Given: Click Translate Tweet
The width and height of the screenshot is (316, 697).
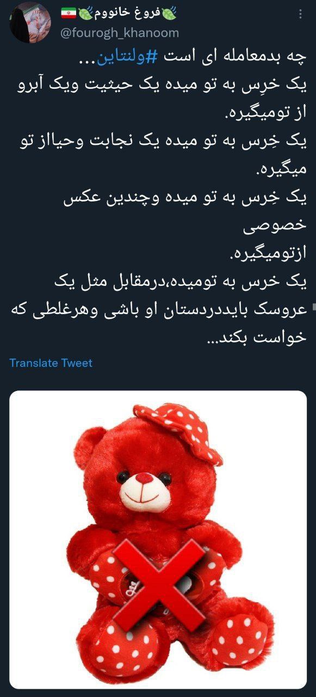Looking at the screenshot, I should [51, 363].
